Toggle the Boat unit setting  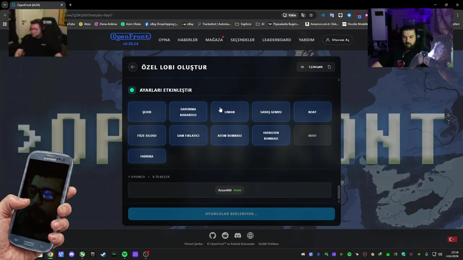click(x=313, y=112)
